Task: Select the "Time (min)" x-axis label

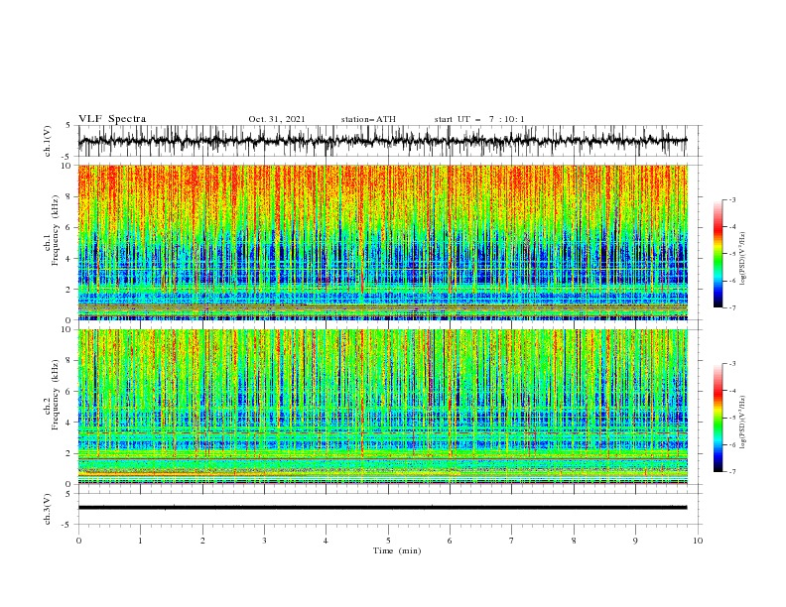Action: pos(397,550)
